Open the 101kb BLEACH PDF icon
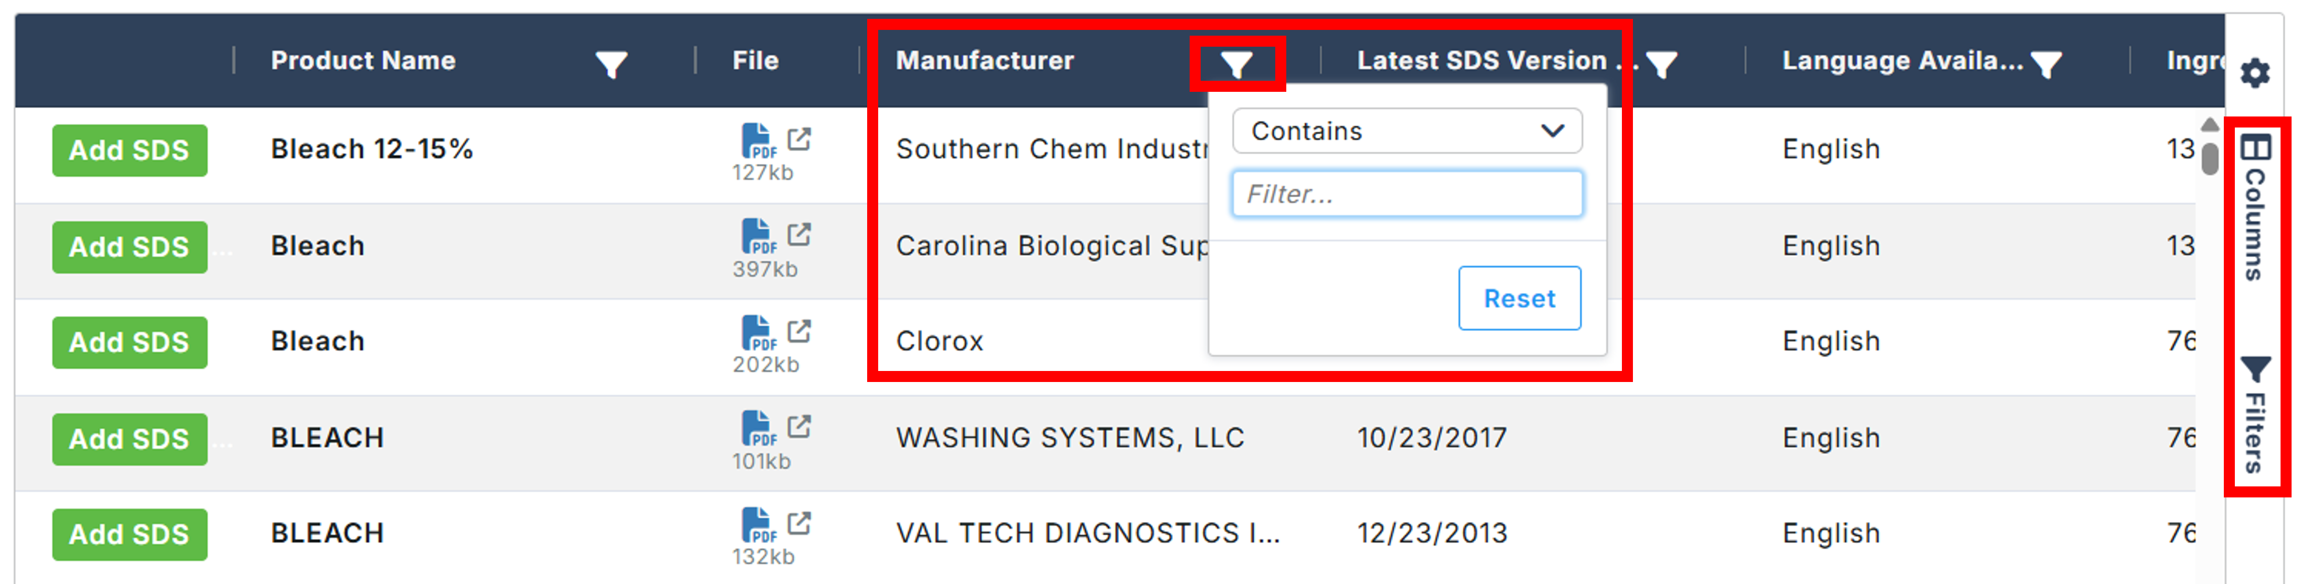 757,428
